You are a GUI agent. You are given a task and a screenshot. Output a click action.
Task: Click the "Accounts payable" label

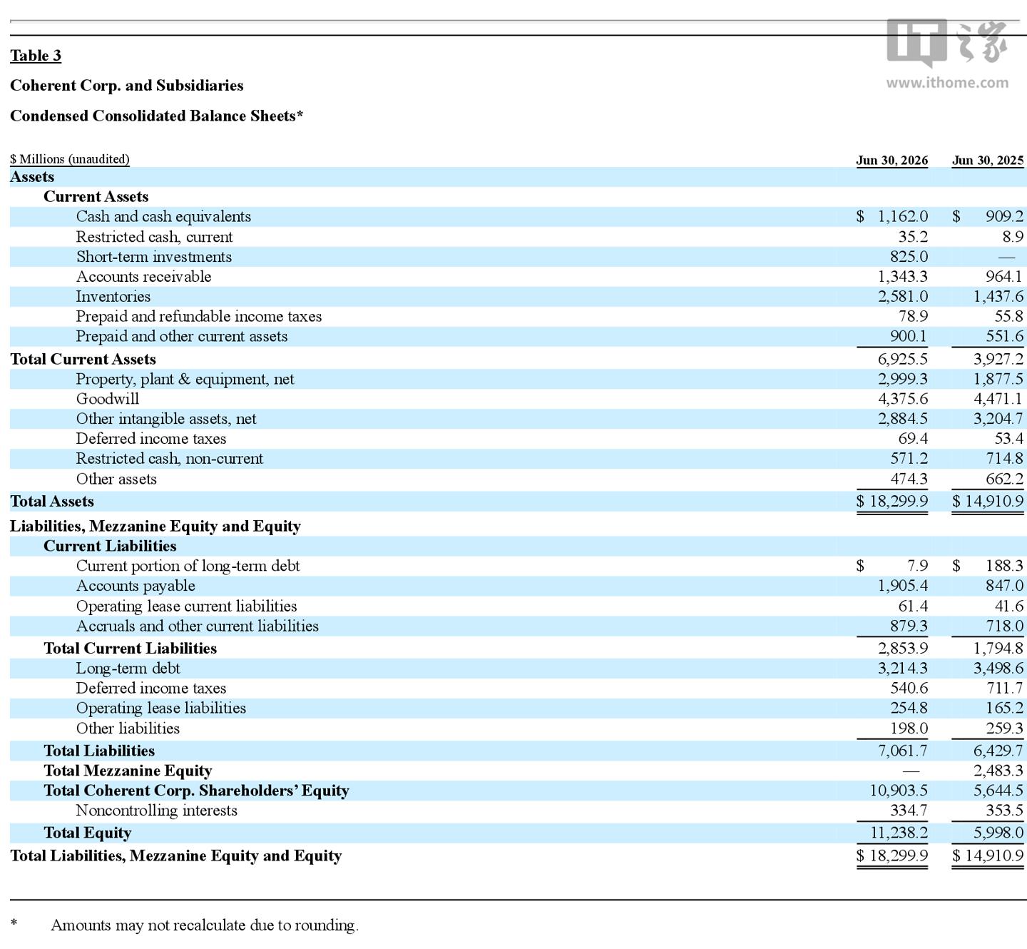[136, 587]
